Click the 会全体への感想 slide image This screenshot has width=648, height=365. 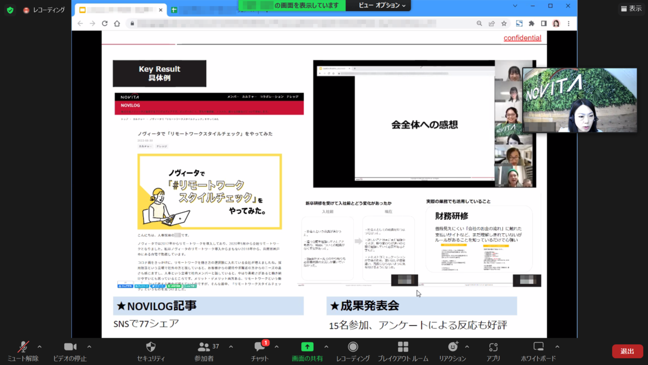point(424,124)
